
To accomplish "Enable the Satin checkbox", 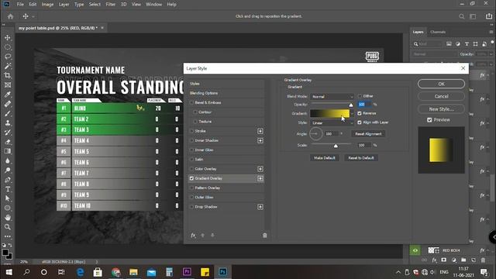I will [191, 160].
